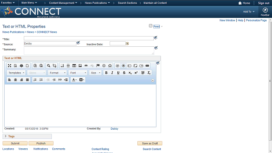Viewport: 272px width, 153px height.
Task: Click the Preview icon in editor toolbar
Action: [x=15, y=66]
